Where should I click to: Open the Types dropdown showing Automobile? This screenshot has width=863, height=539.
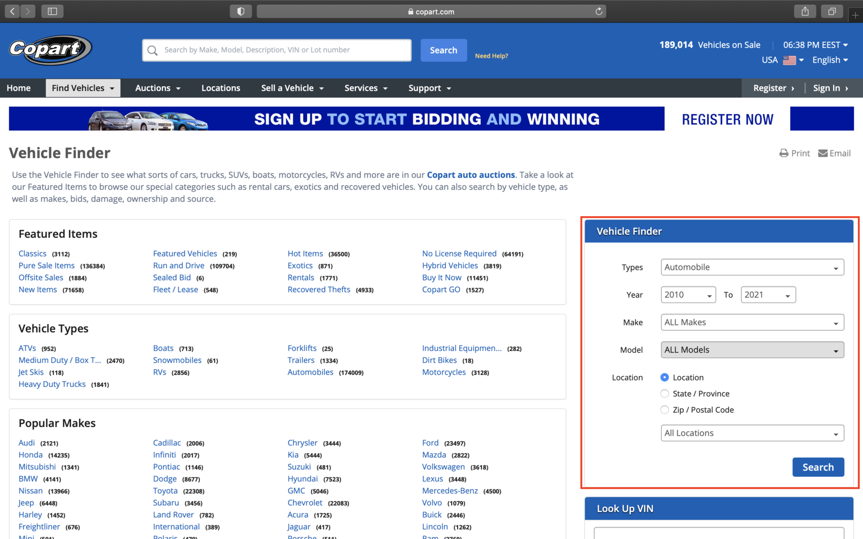(753, 267)
